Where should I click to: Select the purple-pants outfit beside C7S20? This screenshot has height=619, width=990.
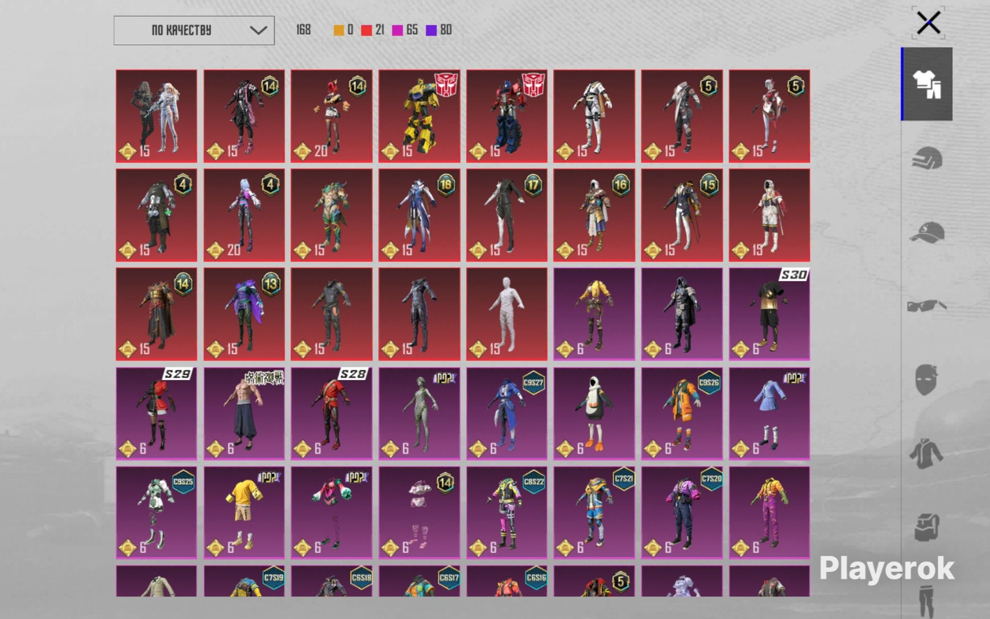tap(769, 513)
